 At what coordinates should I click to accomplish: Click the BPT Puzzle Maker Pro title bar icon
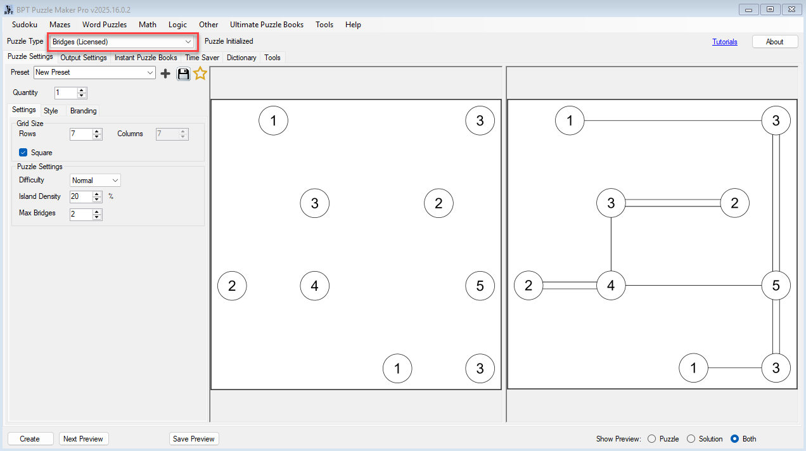(9, 9)
